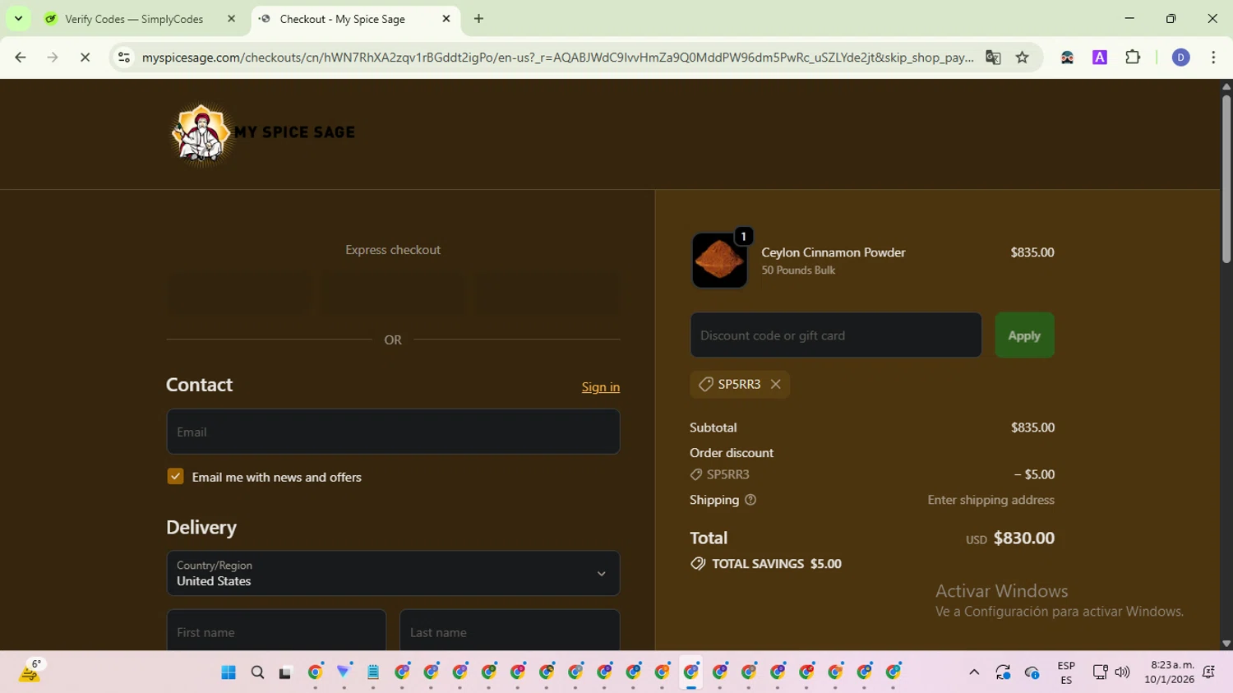Focus the Last name field
This screenshot has width=1233, height=693.
pyautogui.click(x=510, y=631)
